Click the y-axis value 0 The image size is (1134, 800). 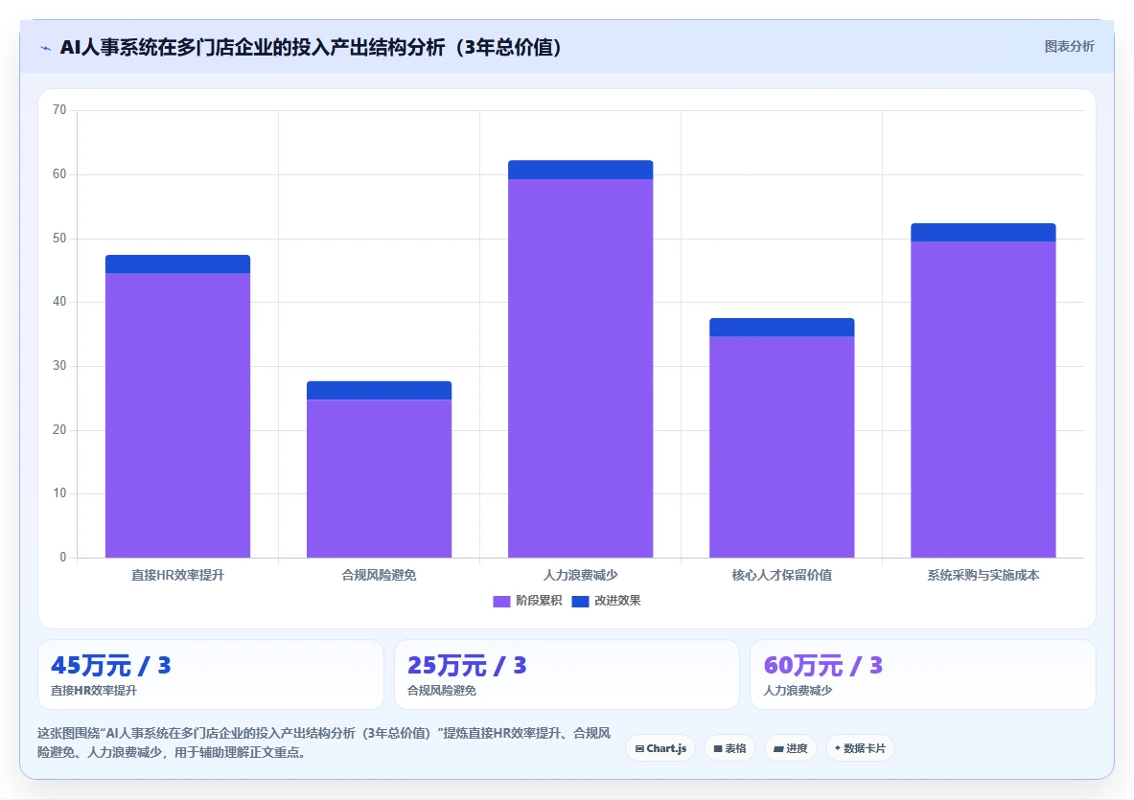pyautogui.click(x=63, y=558)
